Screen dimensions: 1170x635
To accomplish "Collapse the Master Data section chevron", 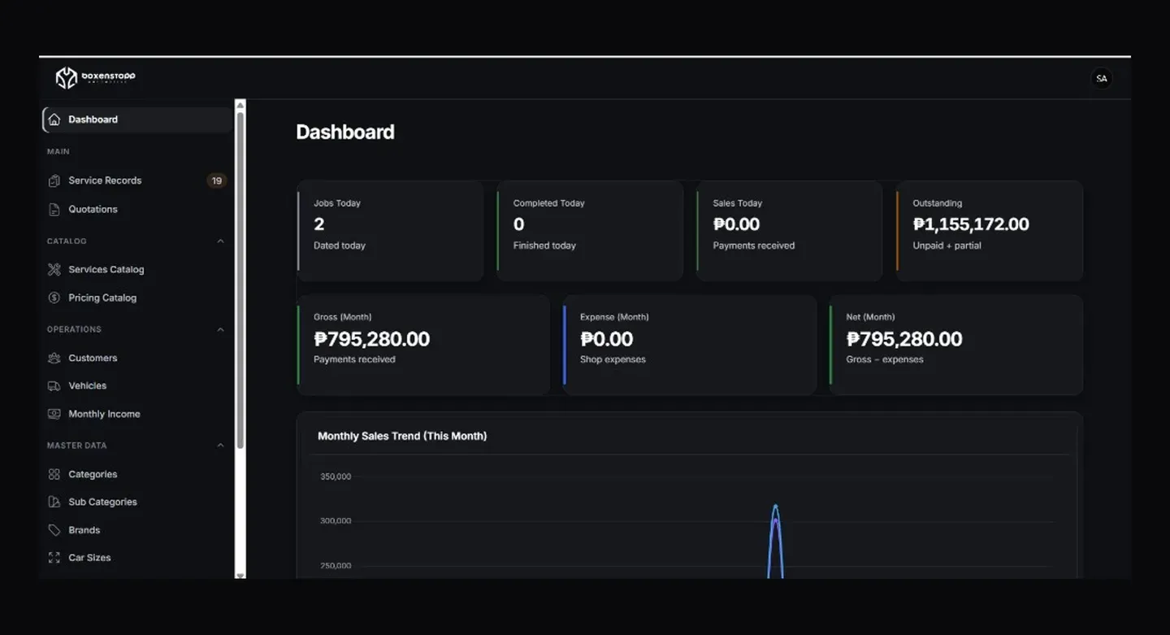I will tap(220, 446).
